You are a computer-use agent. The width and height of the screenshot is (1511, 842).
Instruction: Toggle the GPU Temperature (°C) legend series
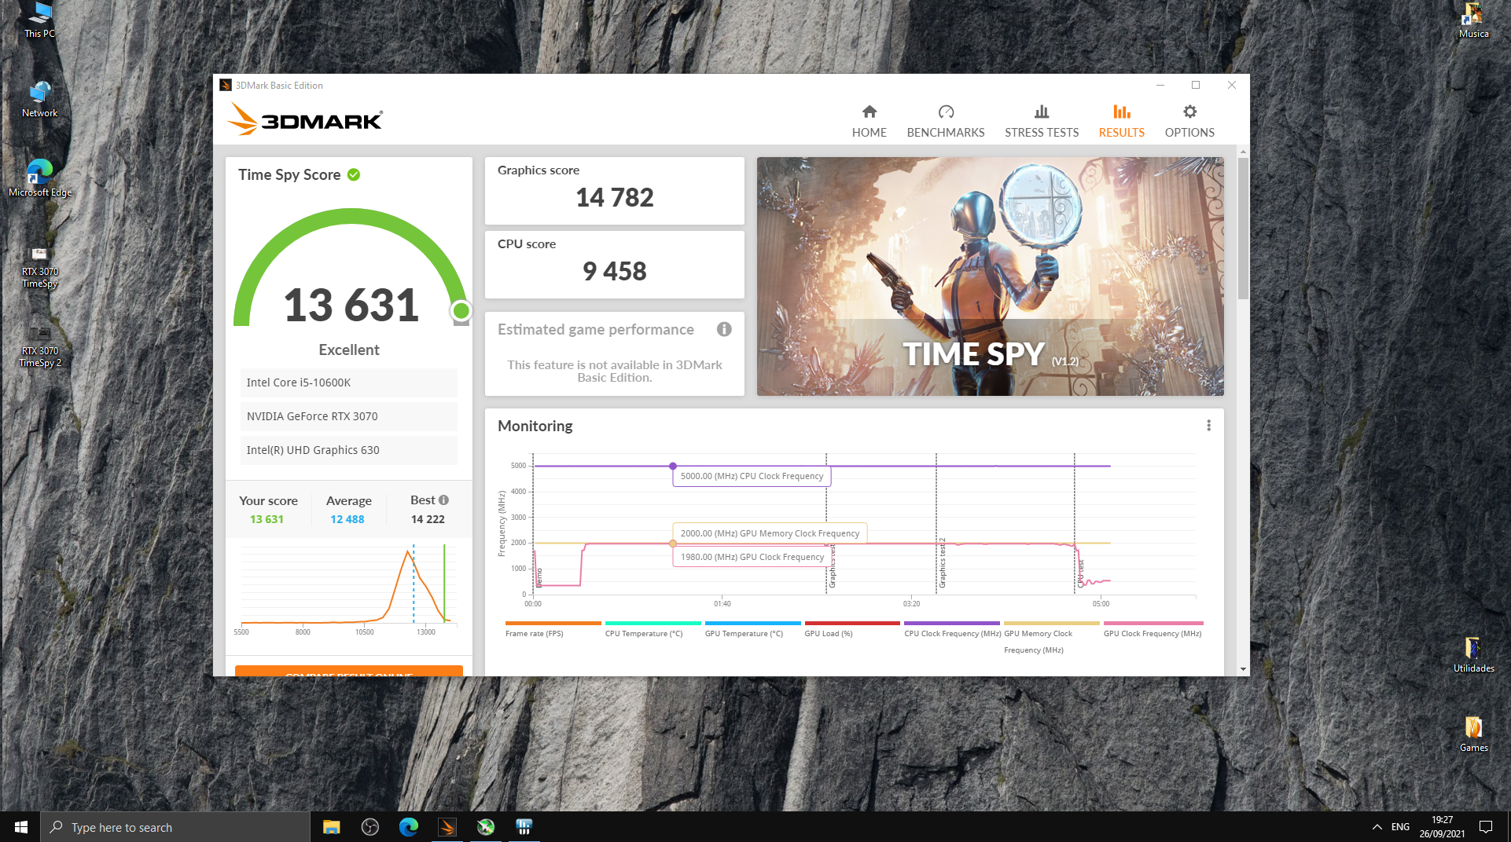click(x=752, y=629)
